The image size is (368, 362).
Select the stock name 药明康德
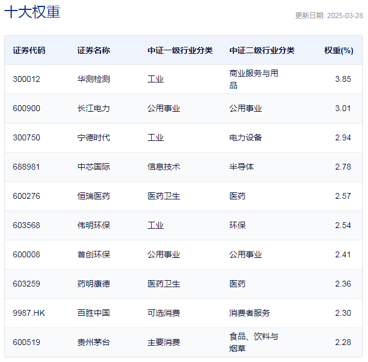tap(93, 284)
